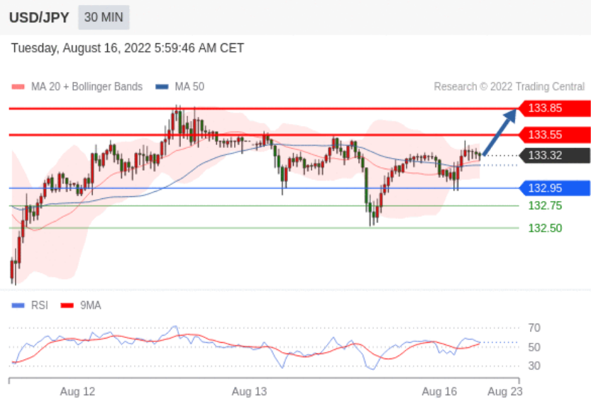The image size is (591, 403).
Task: Click the 133.32 current price label
Action: [x=555, y=155]
